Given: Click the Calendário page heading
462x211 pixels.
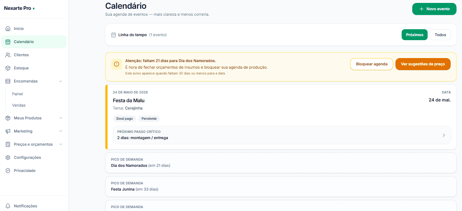Looking at the screenshot, I should pyautogui.click(x=126, y=6).
